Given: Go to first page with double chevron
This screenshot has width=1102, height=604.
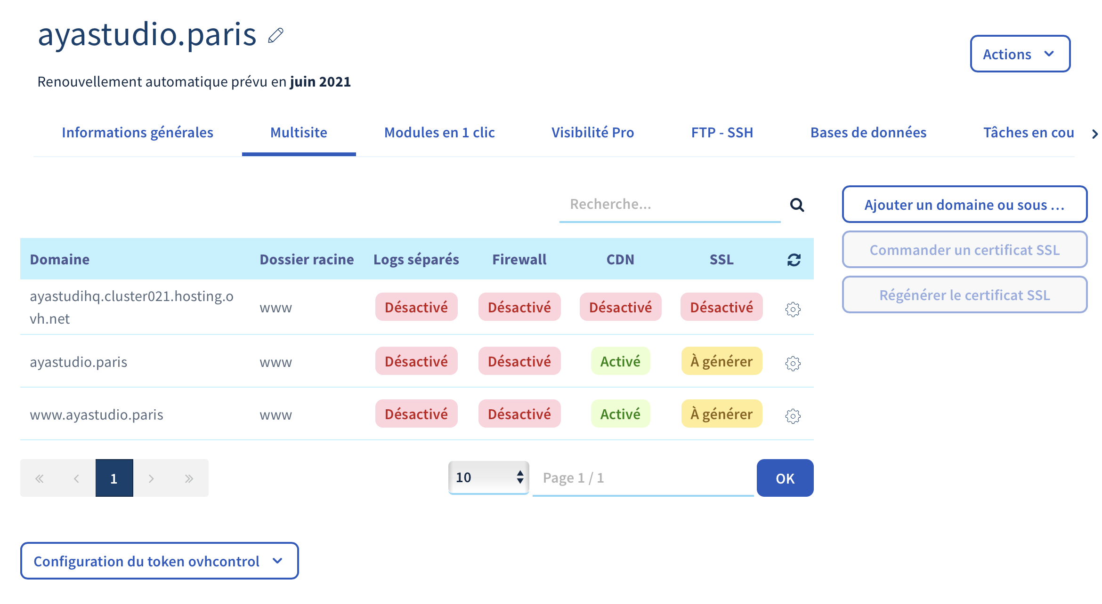Looking at the screenshot, I should click(x=39, y=478).
